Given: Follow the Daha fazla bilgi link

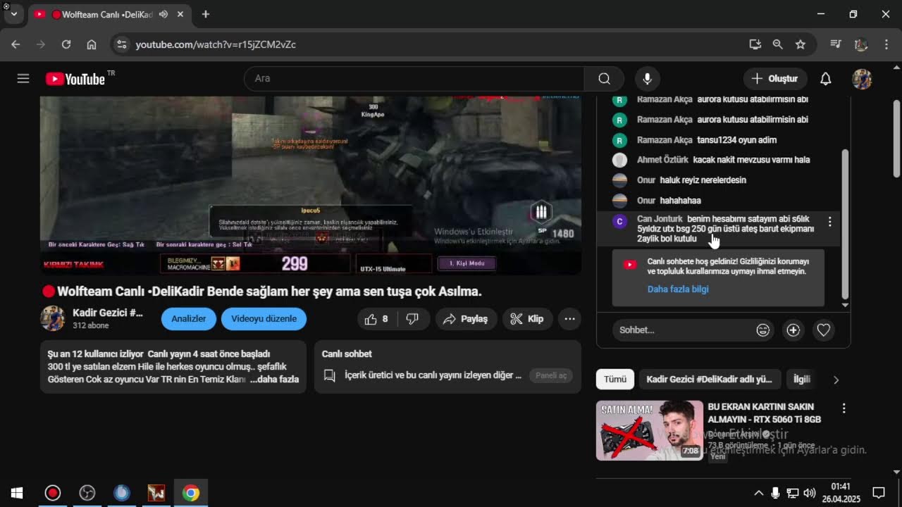Looking at the screenshot, I should [678, 289].
